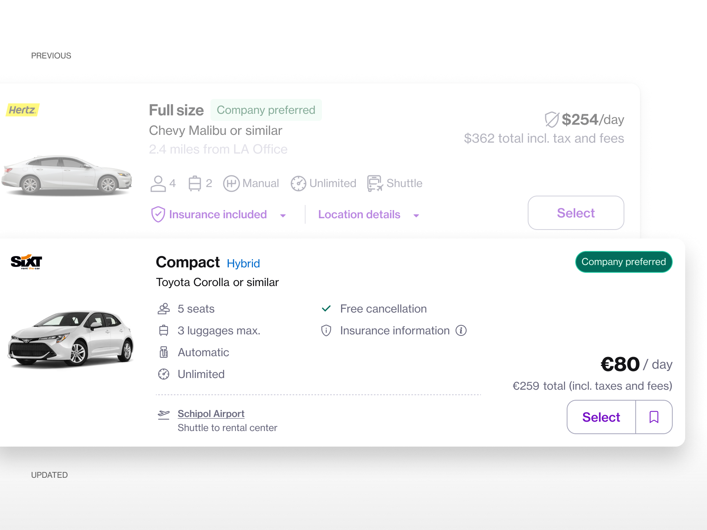707x530 pixels.
Task: Click the Company preferred badge on Sixt card
Action: click(x=623, y=261)
